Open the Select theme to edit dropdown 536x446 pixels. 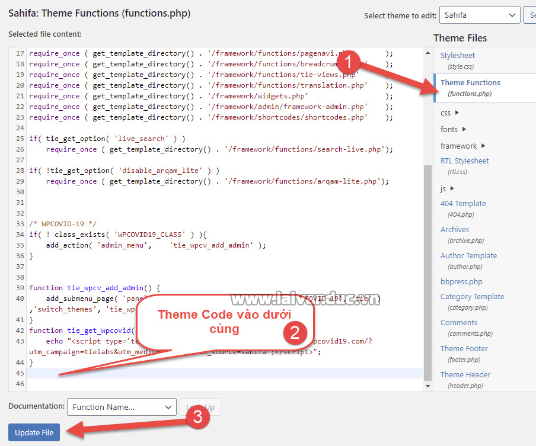tap(480, 15)
